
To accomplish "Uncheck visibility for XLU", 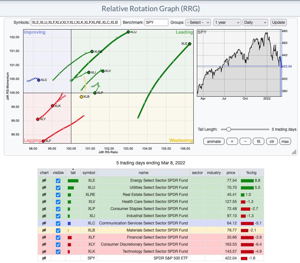I will [58, 188].
